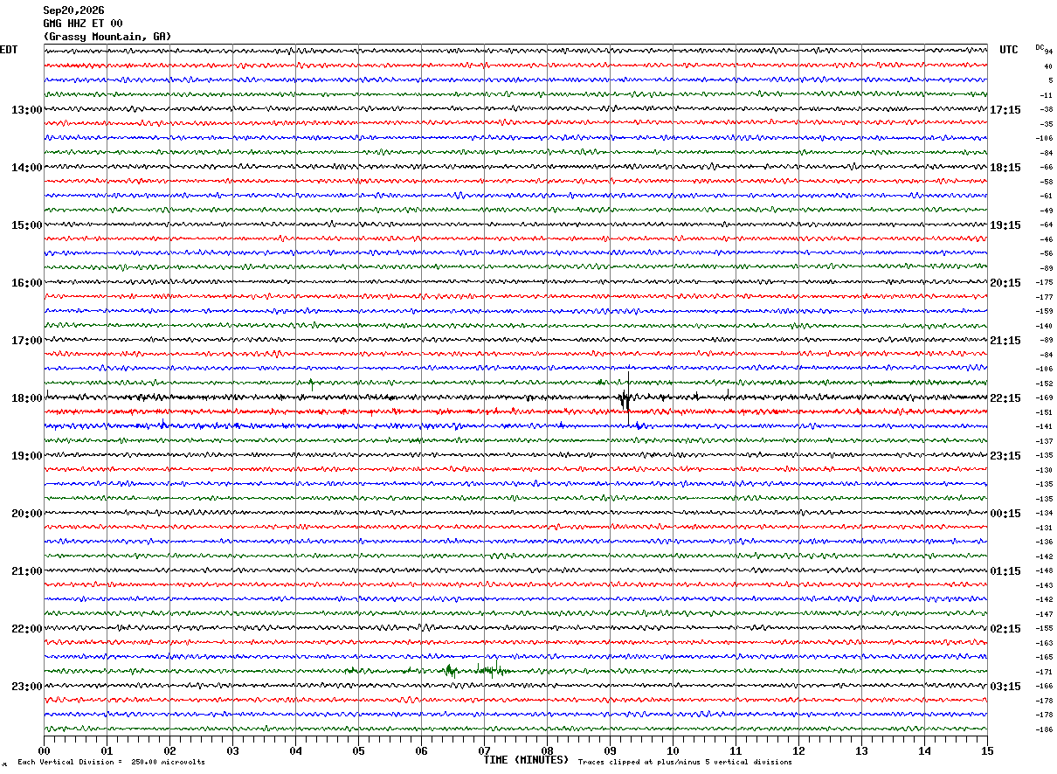Click the TIME (MINUTES) axis title

tap(526, 760)
